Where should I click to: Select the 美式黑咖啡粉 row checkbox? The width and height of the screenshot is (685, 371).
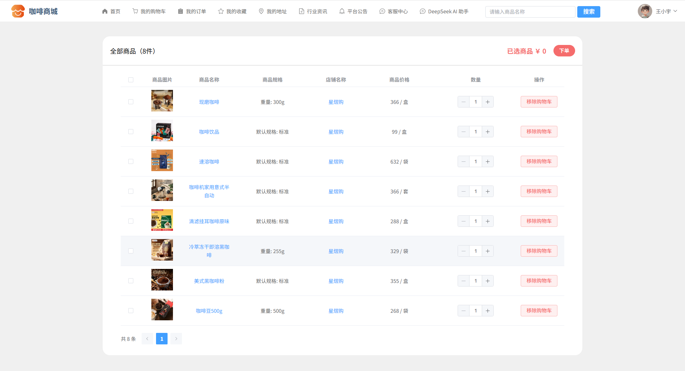pos(131,281)
